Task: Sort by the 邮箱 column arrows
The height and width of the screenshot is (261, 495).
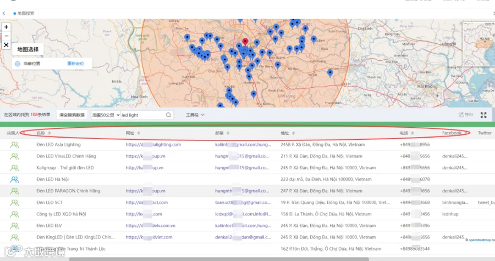Action: pyautogui.click(x=228, y=133)
